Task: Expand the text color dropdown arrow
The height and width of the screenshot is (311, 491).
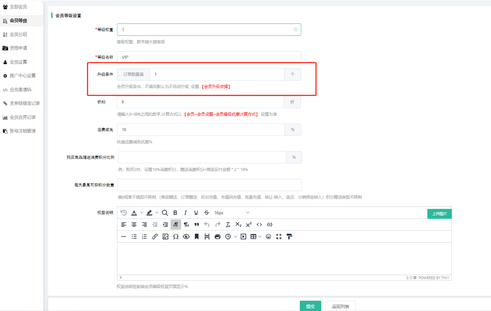Action: pyautogui.click(x=142, y=212)
